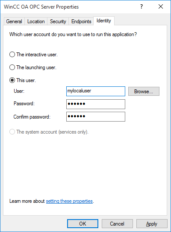Switch to the General tab
This screenshot has width=171, height=232.
tap(14, 21)
